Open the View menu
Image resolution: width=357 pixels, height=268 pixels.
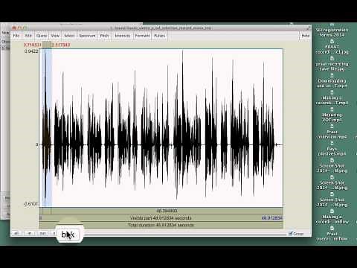coord(55,36)
